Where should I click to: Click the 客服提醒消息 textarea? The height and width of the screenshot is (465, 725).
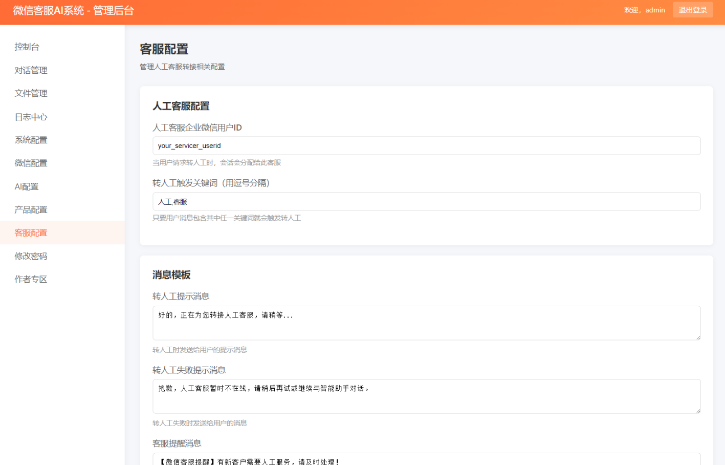click(426, 459)
